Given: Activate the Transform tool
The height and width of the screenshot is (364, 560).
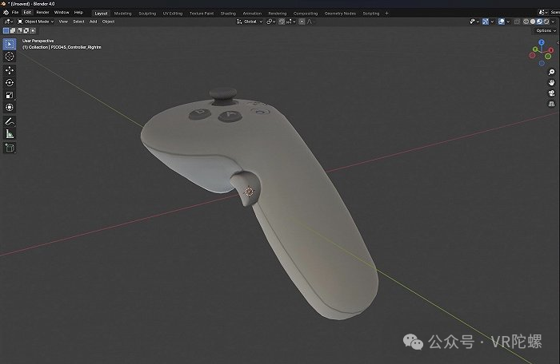Looking at the screenshot, I should tap(10, 107).
